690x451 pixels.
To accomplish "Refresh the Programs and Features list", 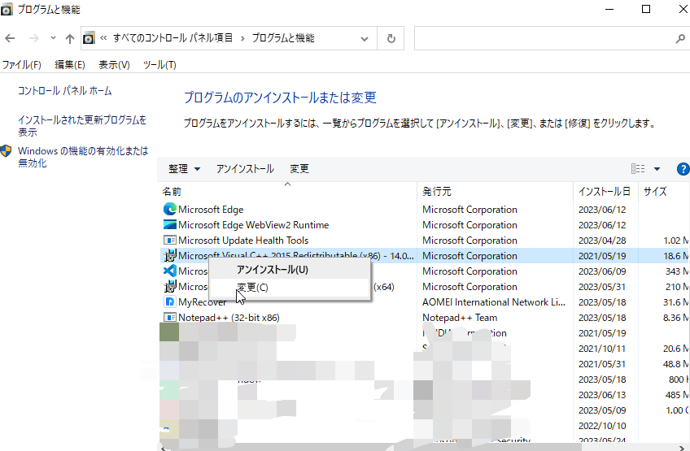I will click(391, 39).
